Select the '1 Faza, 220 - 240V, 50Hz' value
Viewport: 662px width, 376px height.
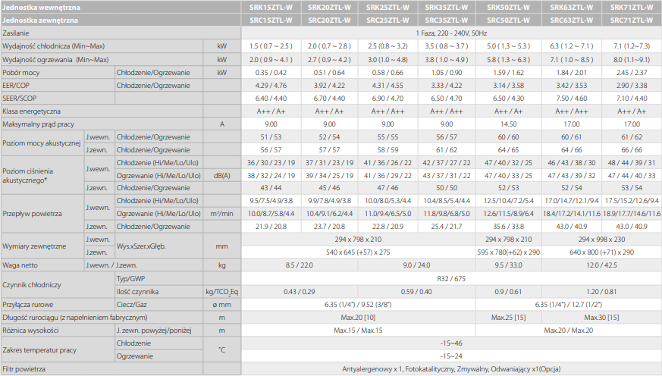pyautogui.click(x=451, y=33)
